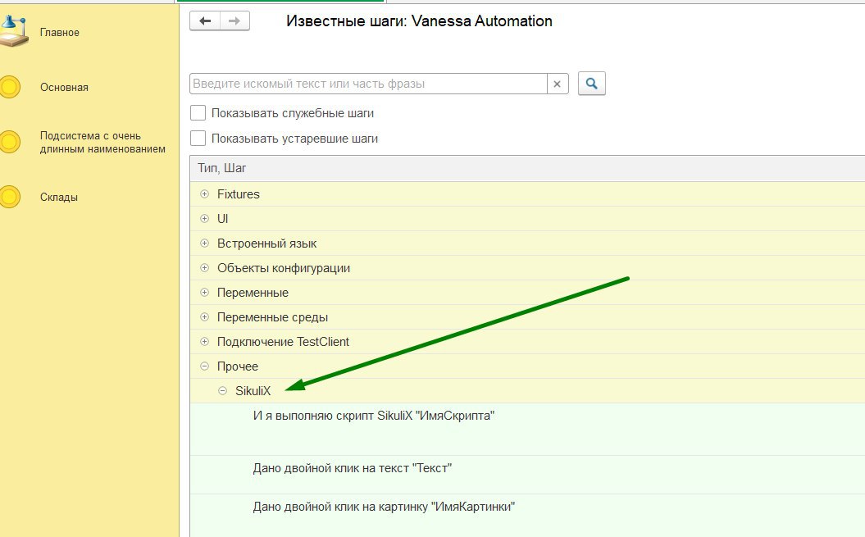865x537 pixels.
Task: Select the Переменные среды row text
Action: (272, 317)
